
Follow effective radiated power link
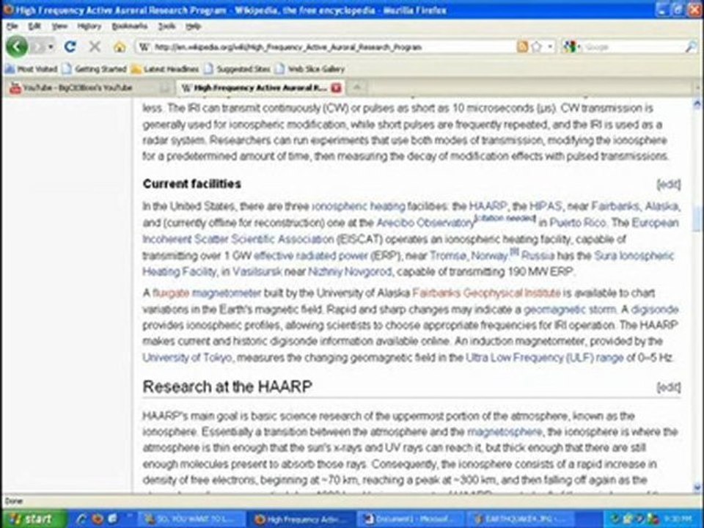(x=311, y=256)
